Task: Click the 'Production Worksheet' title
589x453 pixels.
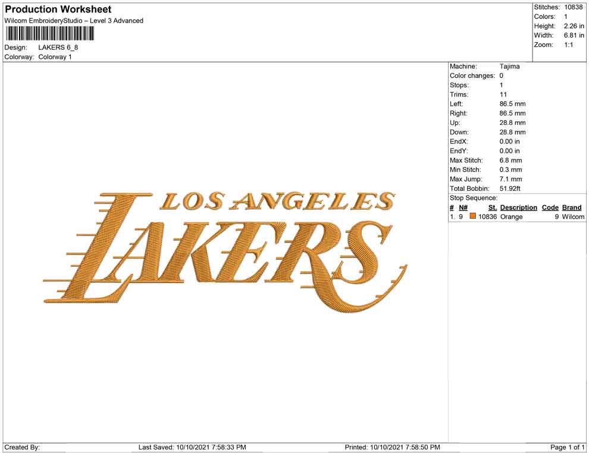Action: pos(58,10)
